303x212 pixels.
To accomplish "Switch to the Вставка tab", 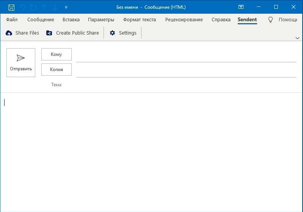I will (x=71, y=19).
